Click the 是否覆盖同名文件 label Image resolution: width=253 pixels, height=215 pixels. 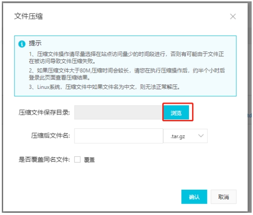[x=44, y=160]
